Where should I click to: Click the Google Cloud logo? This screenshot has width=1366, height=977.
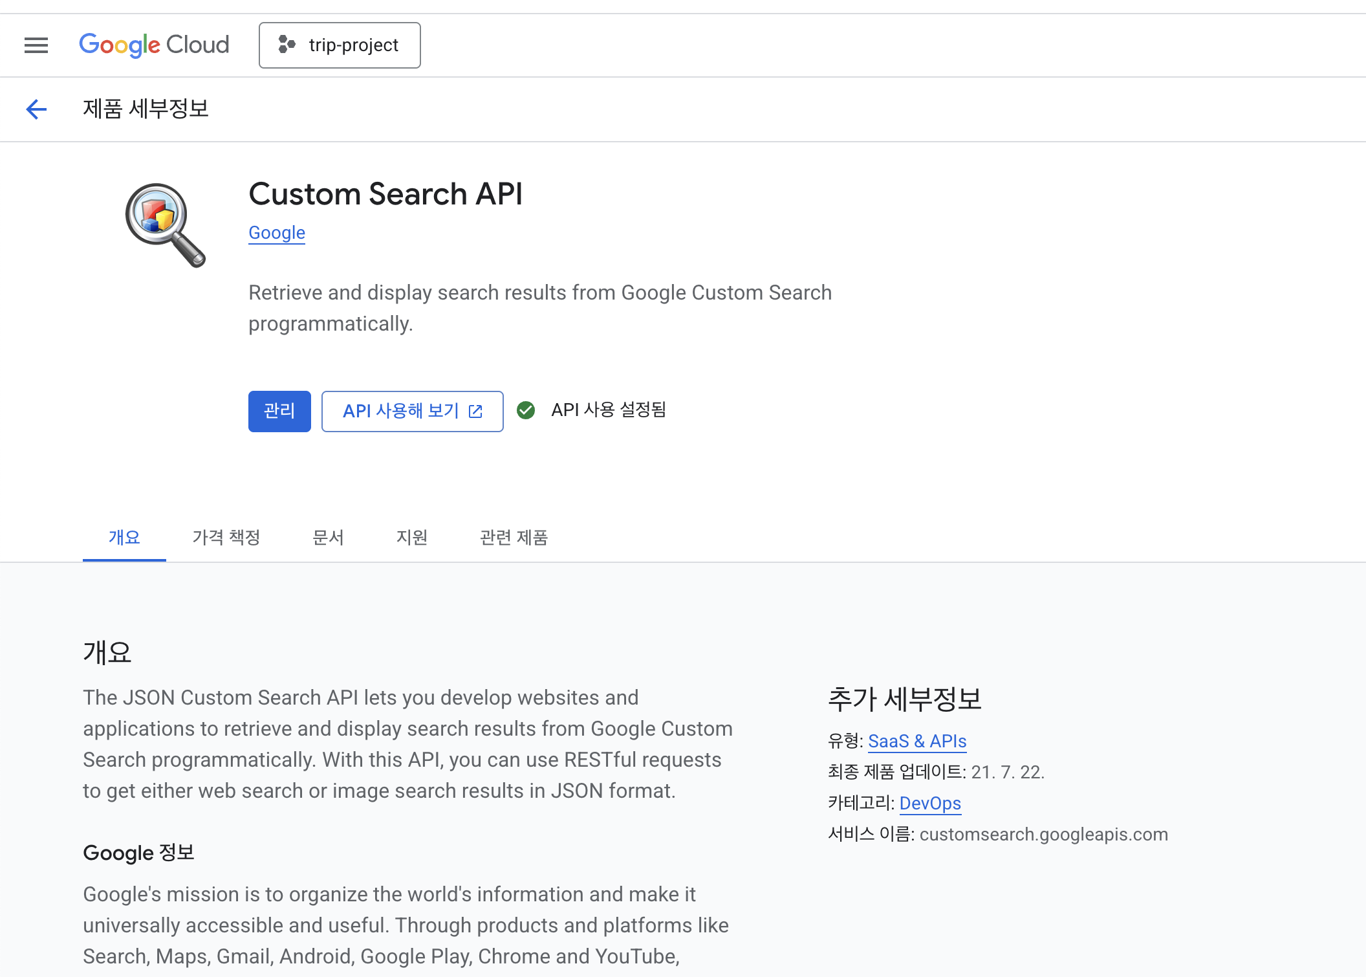pyautogui.click(x=154, y=45)
